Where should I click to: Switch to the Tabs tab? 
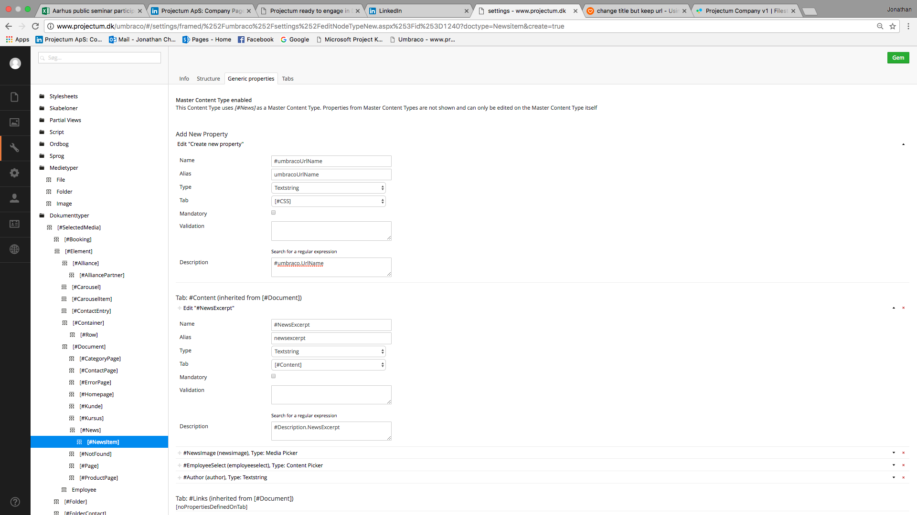288,79
